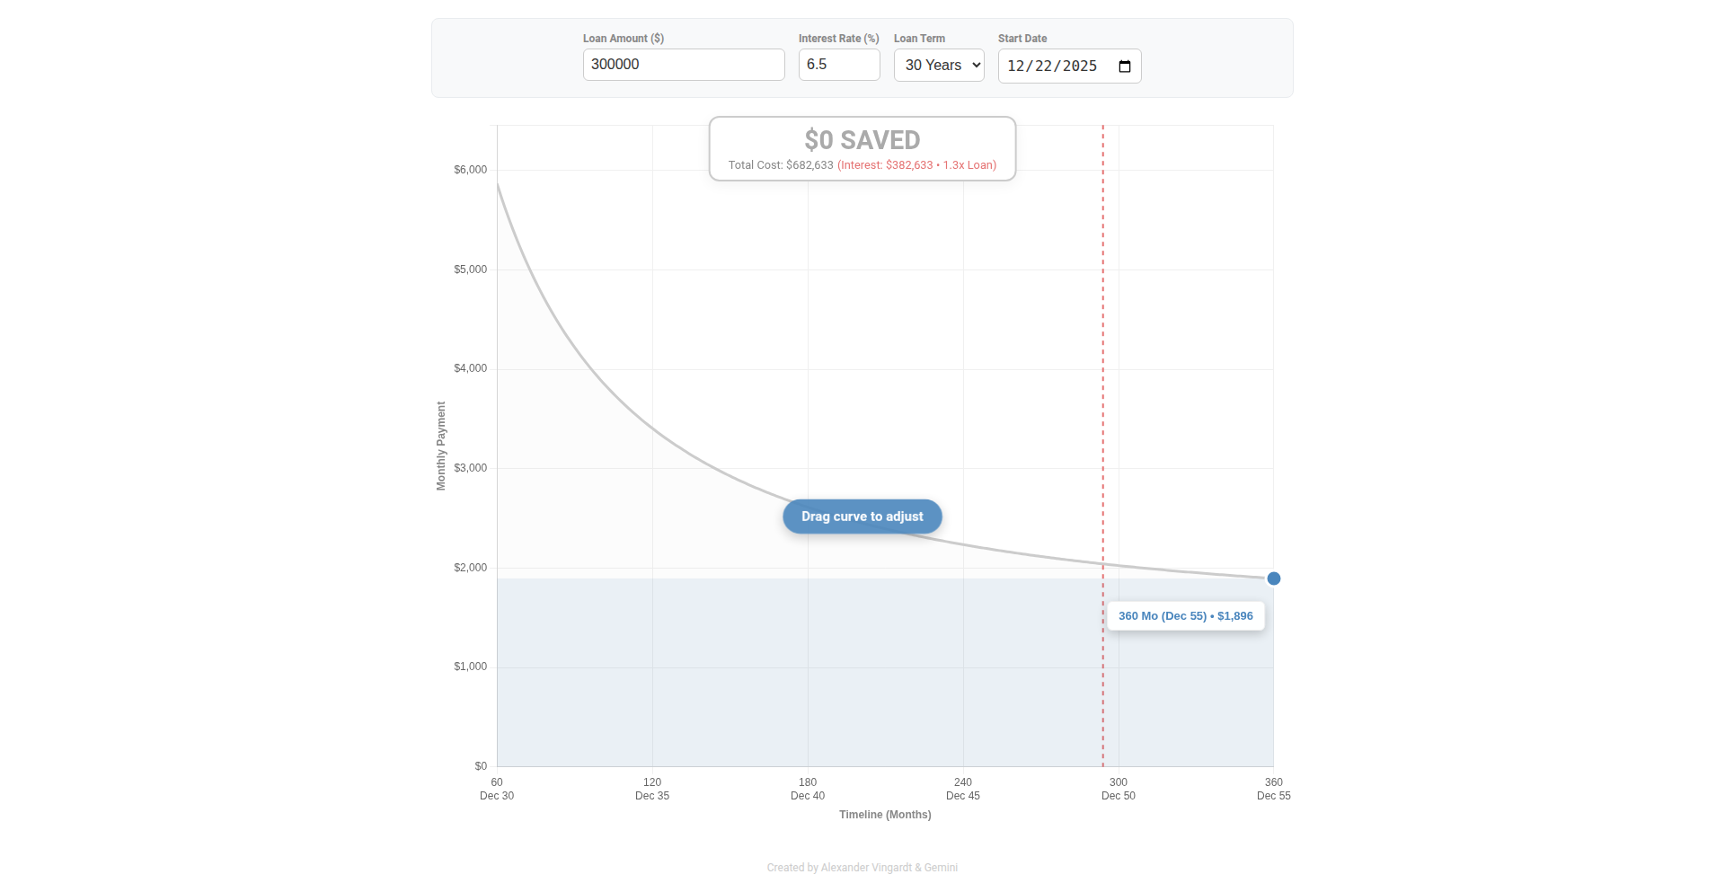Screen dimensions: 1725x892
Task: Click the "Created by Alexander Vingardt" footer credit
Action: 862,868
